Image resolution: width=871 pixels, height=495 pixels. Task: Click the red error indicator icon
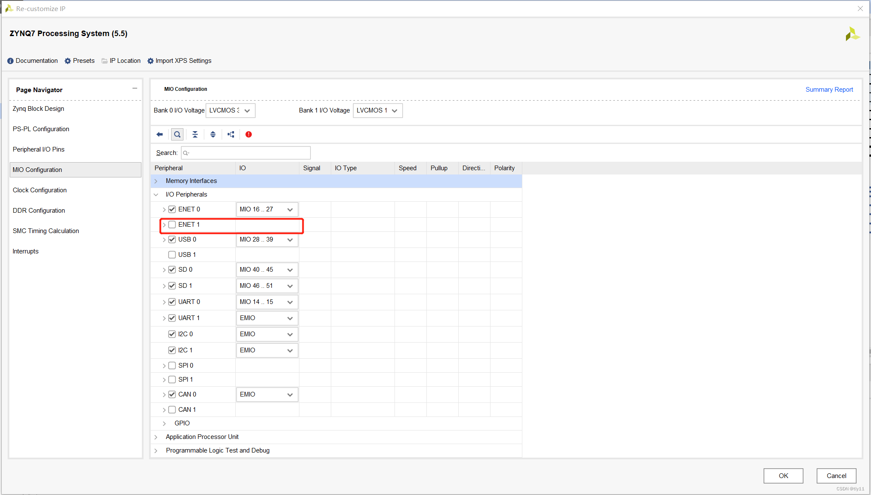pyautogui.click(x=248, y=135)
